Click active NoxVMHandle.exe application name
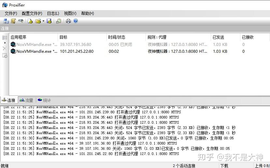Screen dimensions: 270x168 pyautogui.click(x=37, y=51)
